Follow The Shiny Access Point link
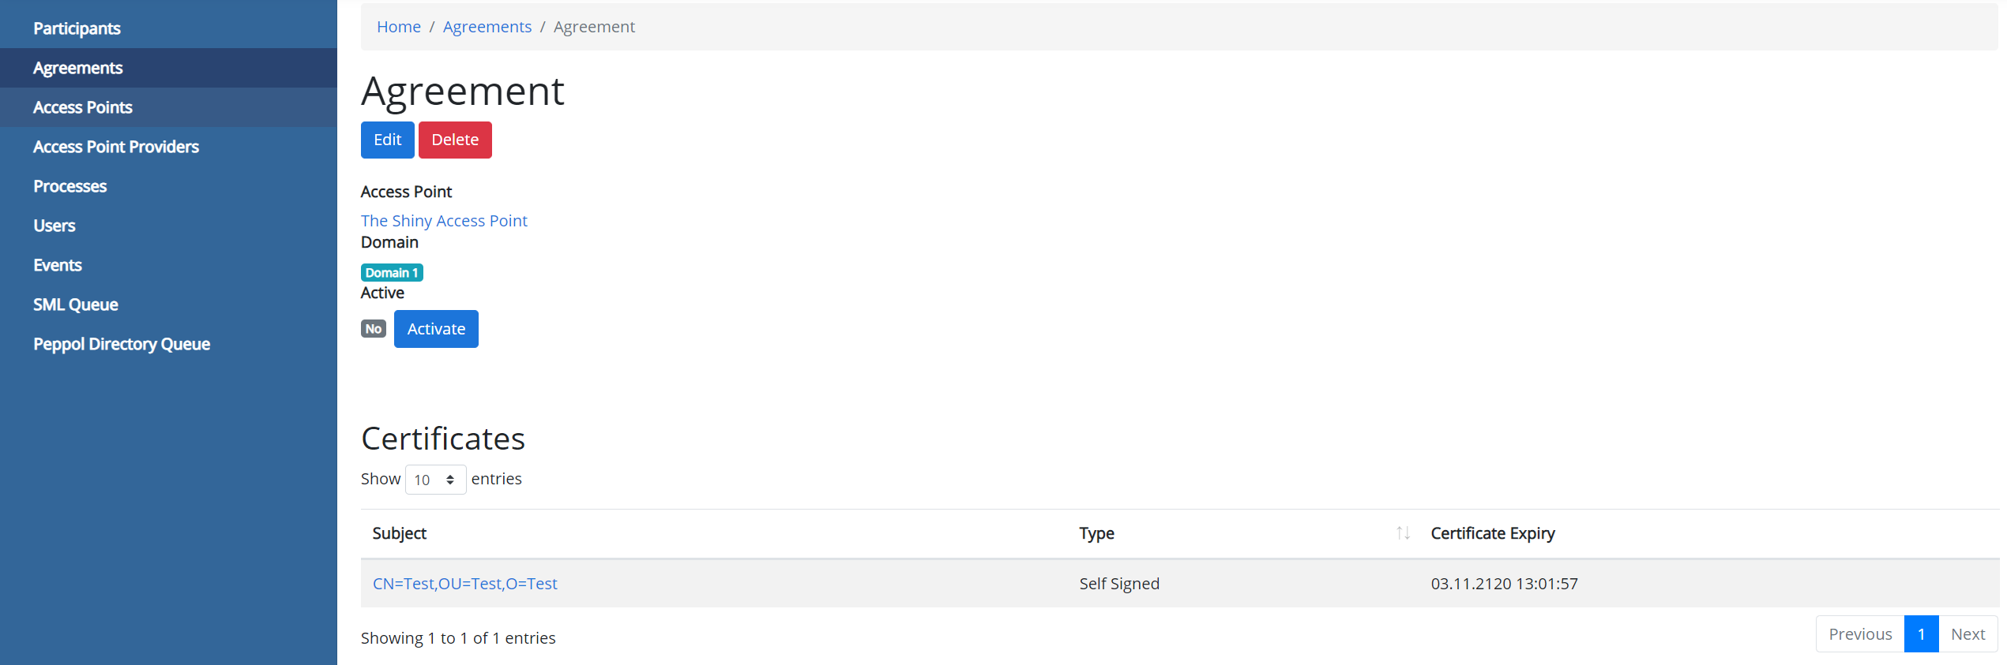The width and height of the screenshot is (2007, 665). pyautogui.click(x=444, y=221)
